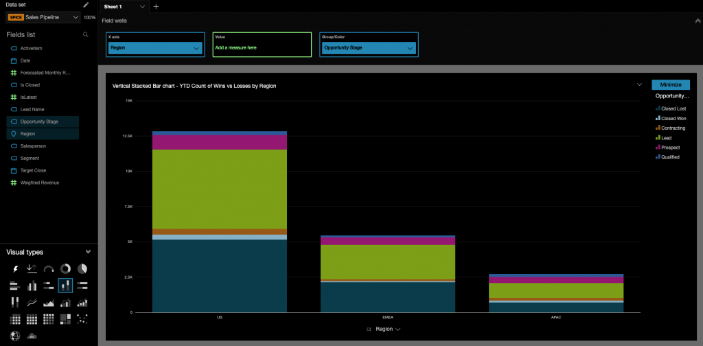The height and width of the screenshot is (346, 703).
Task: Select the donut chart visual type
Action: point(65,269)
